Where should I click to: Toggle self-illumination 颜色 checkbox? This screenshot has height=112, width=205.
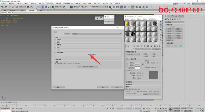[146, 63]
